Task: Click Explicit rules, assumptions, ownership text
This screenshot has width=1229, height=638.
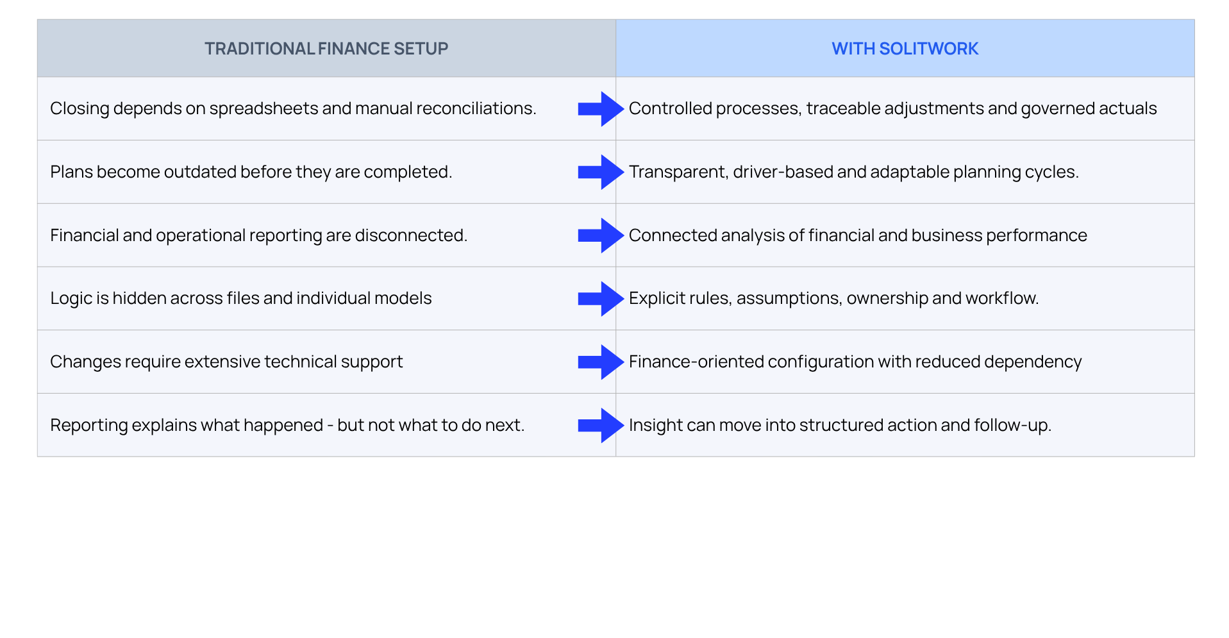Action: pyautogui.click(x=833, y=299)
